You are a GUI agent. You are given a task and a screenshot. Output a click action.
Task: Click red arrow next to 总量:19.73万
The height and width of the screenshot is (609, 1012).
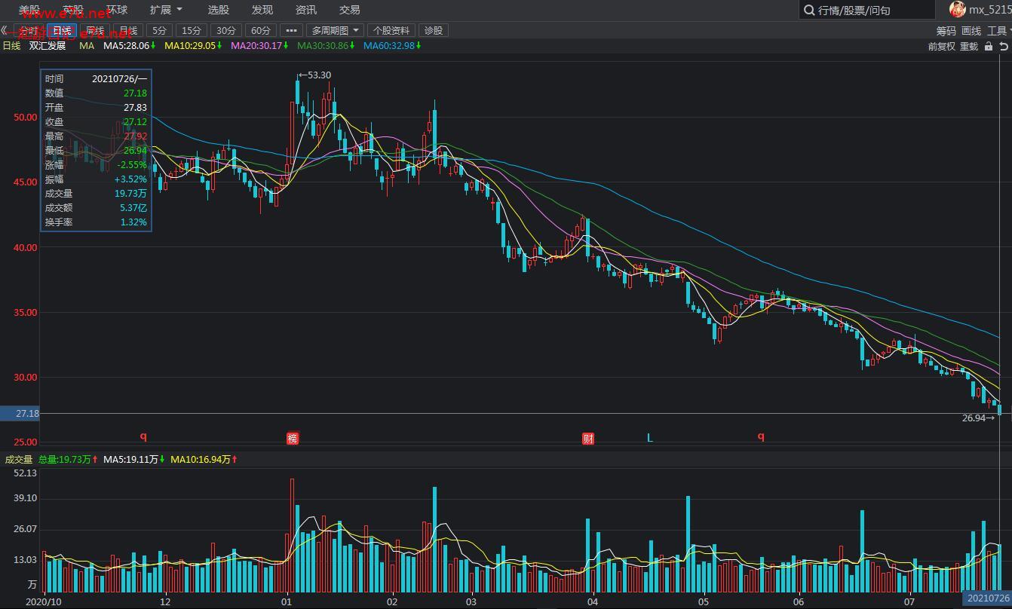(95, 459)
